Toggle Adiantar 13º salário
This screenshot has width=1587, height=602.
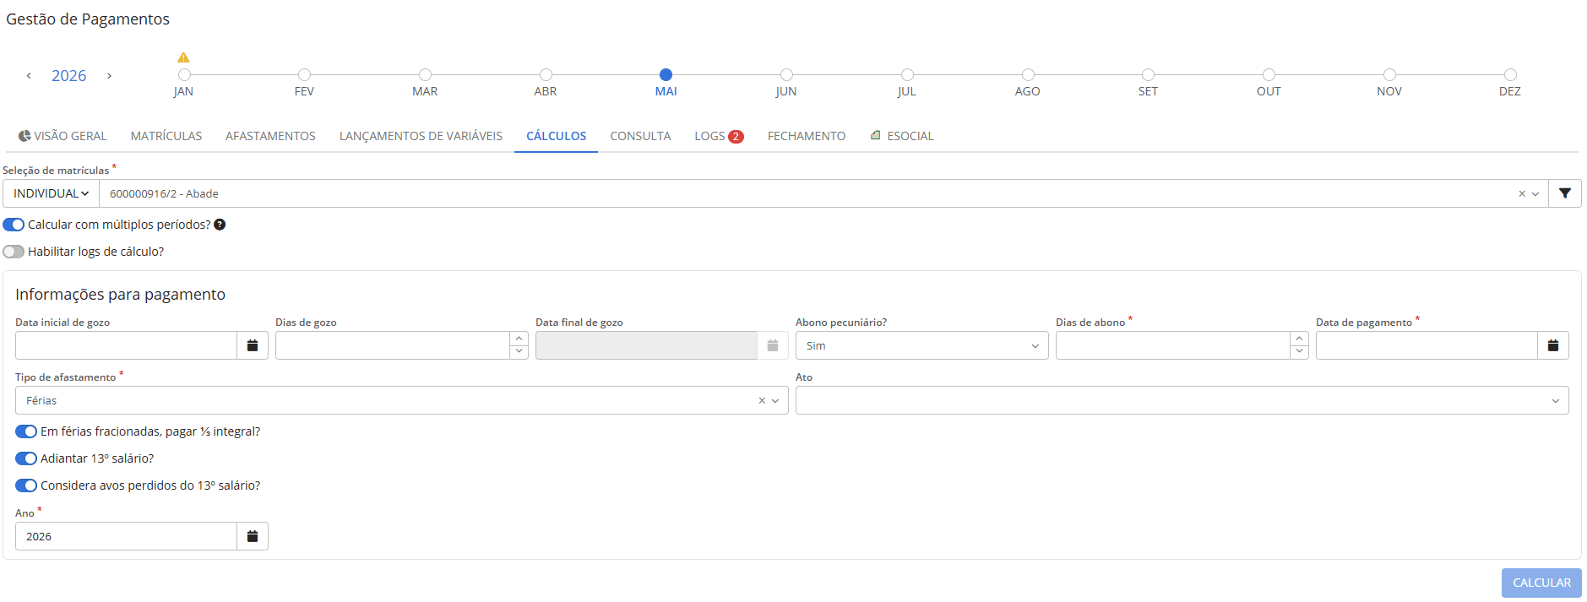(26, 458)
